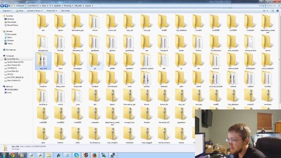Open the Share with dropdown

point(52,11)
